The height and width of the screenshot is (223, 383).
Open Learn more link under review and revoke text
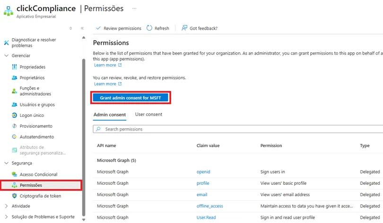tap(105, 84)
